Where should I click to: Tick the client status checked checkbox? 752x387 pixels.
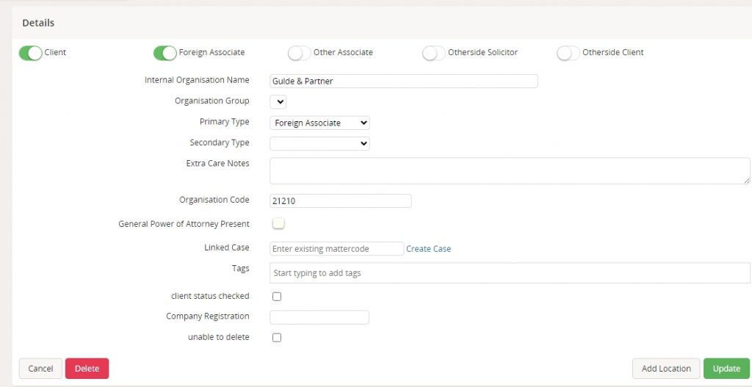click(x=277, y=297)
